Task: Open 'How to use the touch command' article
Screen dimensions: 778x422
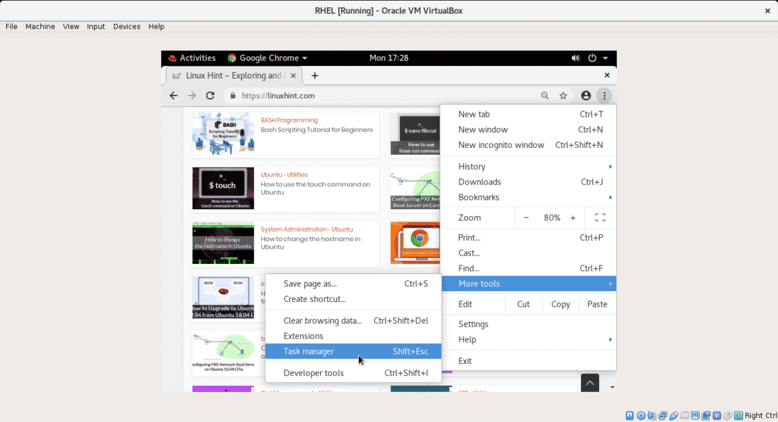Action: click(315, 188)
